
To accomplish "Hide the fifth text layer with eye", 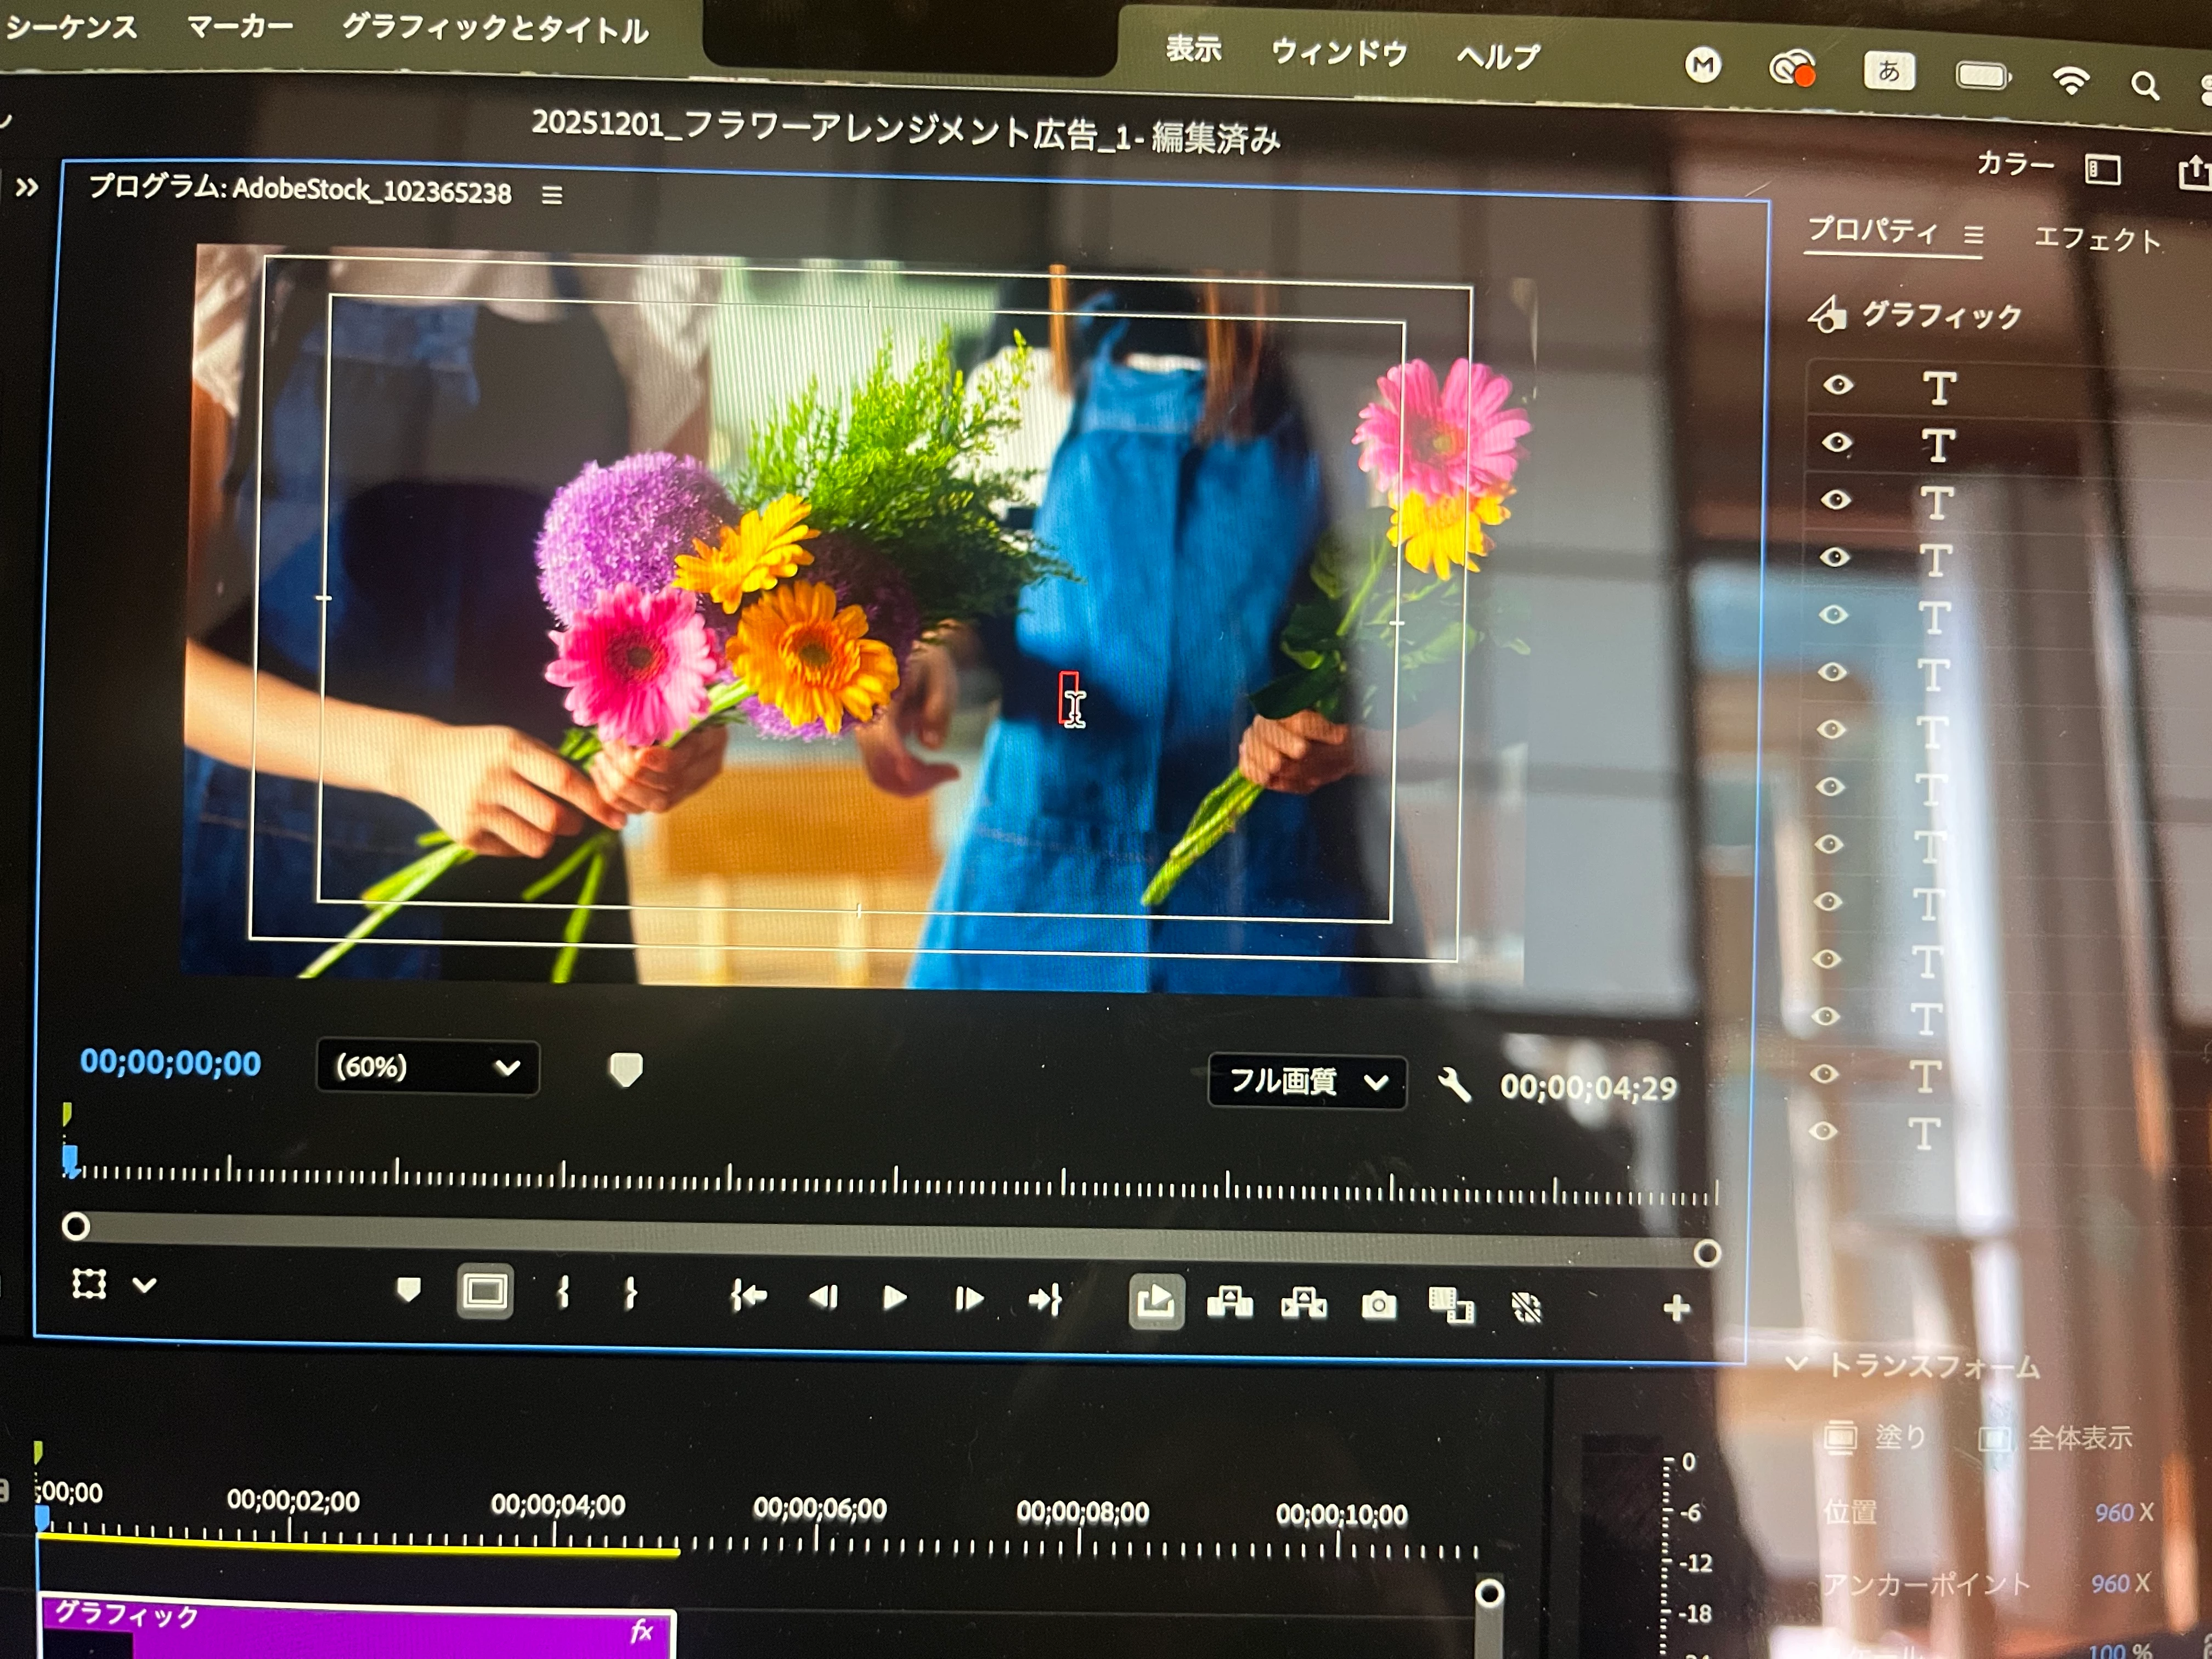I will [1834, 614].
